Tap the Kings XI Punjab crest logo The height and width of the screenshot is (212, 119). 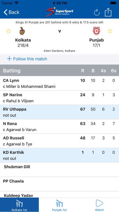pos(96,31)
